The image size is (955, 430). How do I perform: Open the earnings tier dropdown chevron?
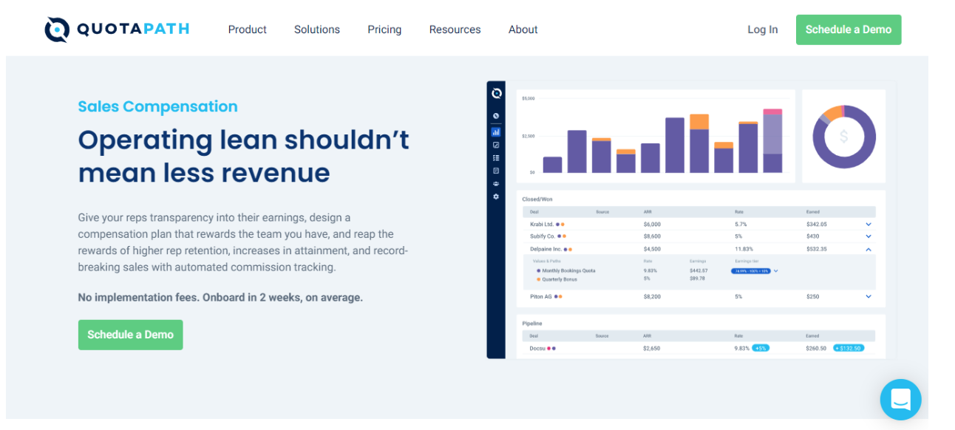[775, 271]
